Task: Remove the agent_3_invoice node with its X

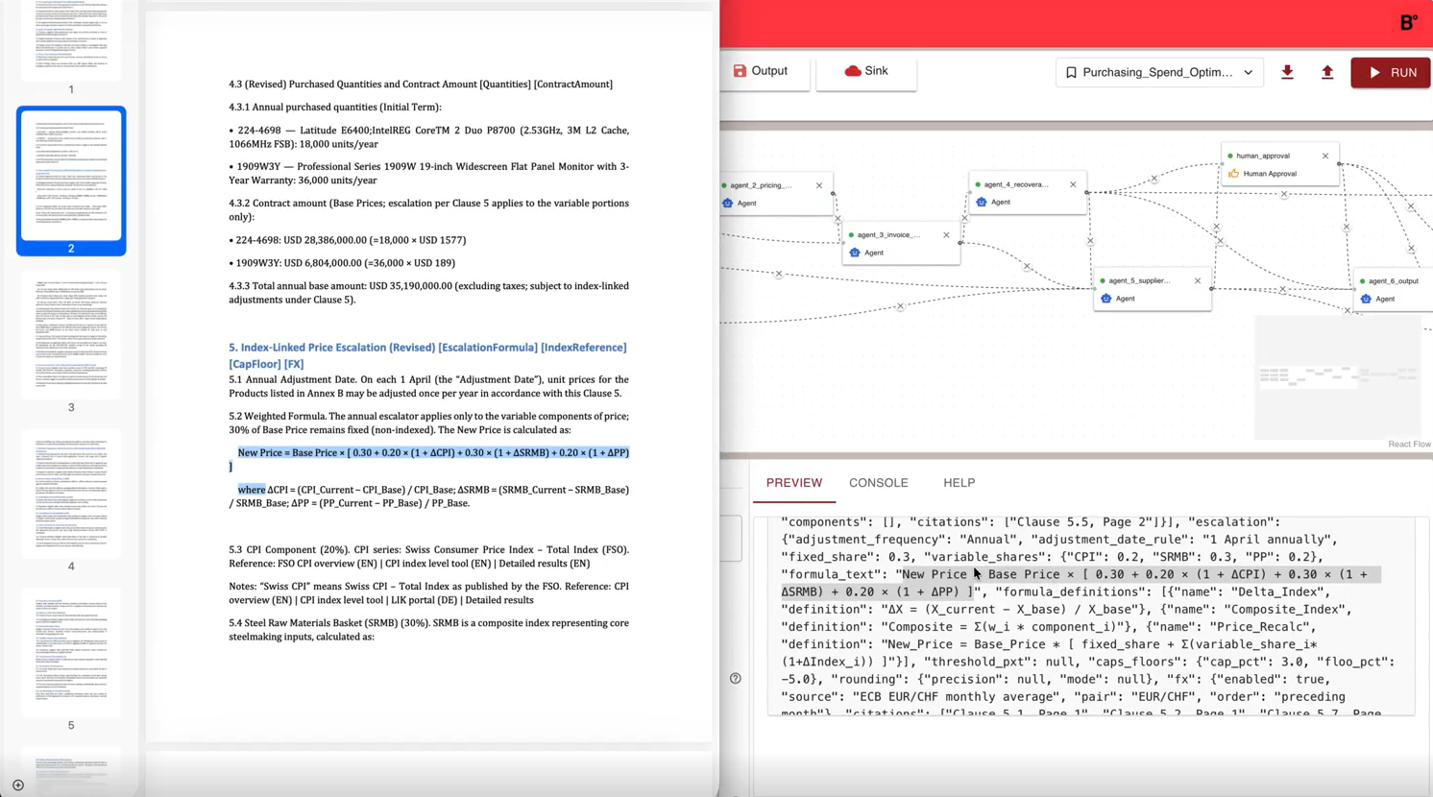Action: 946,235
